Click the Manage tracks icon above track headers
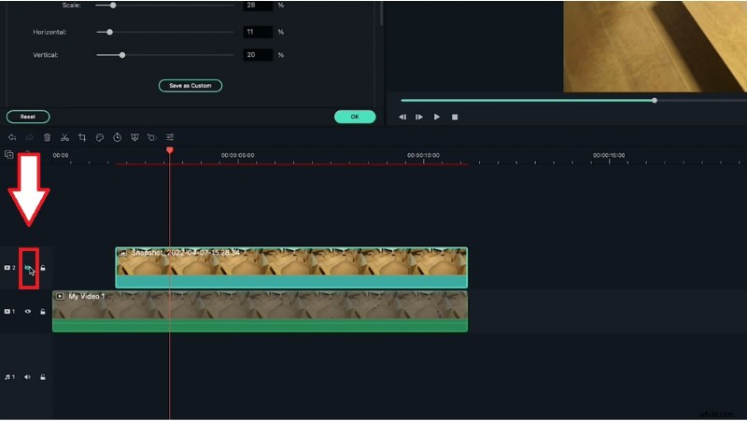The height and width of the screenshot is (421, 747). [9, 154]
